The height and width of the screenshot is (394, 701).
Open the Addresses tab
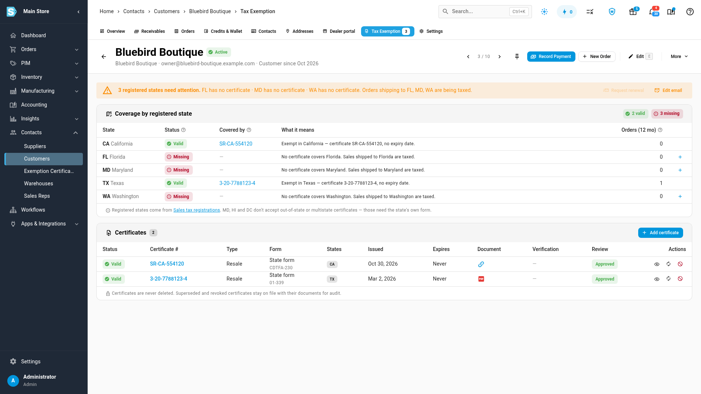299,31
